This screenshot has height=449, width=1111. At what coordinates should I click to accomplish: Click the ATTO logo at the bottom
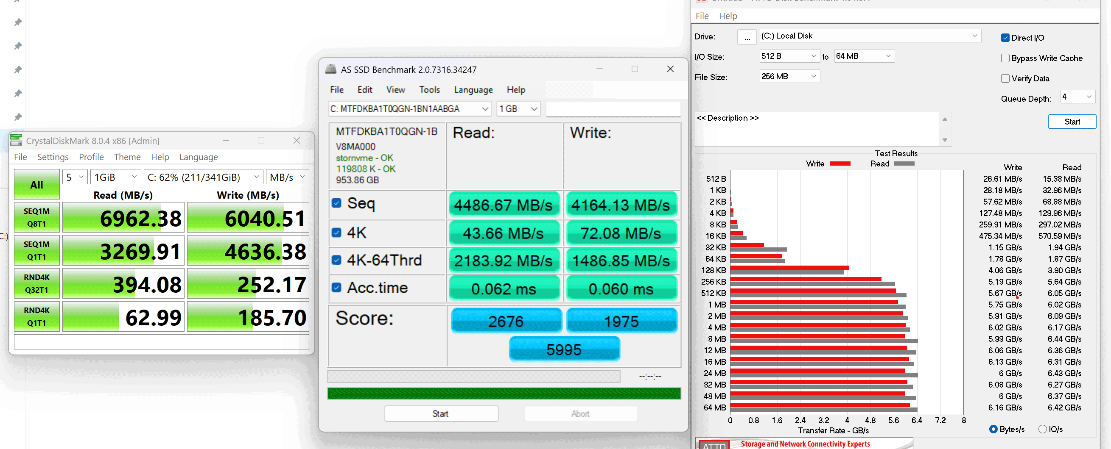click(x=714, y=445)
